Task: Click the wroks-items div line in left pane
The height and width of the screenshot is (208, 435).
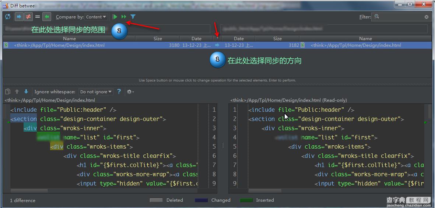Action: click(x=91, y=147)
